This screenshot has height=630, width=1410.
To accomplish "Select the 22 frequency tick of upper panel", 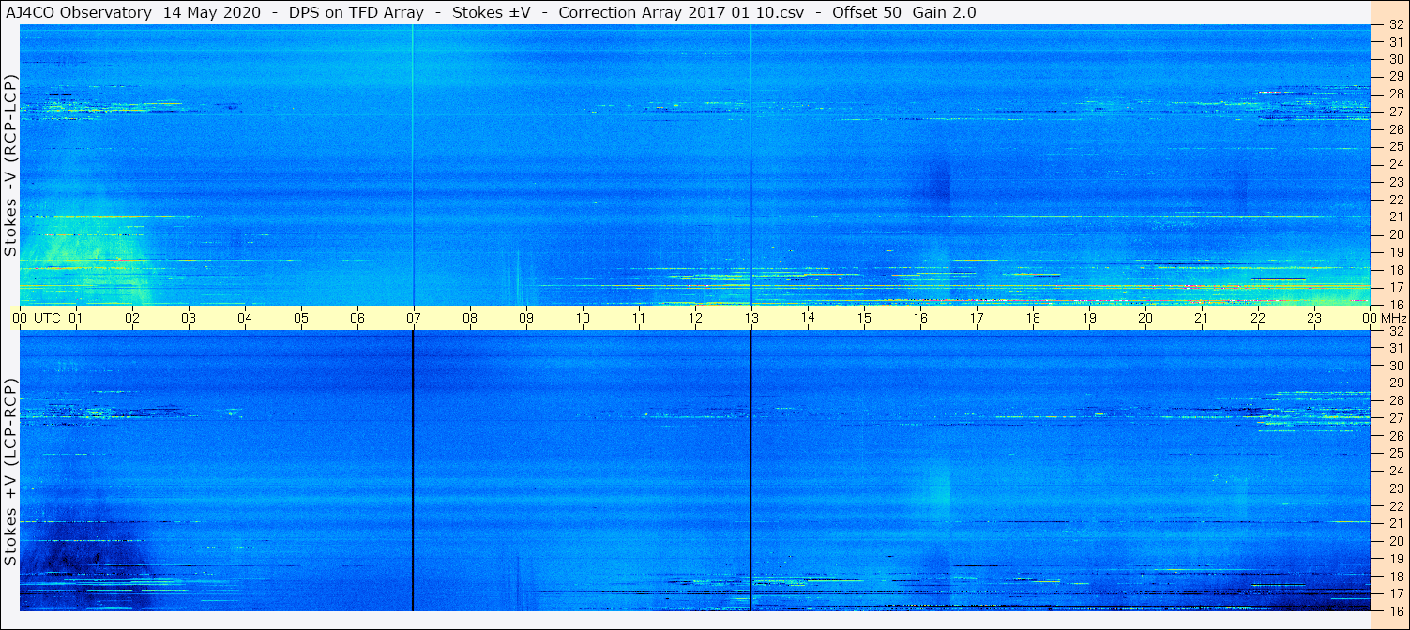I will pyautogui.click(x=1395, y=199).
